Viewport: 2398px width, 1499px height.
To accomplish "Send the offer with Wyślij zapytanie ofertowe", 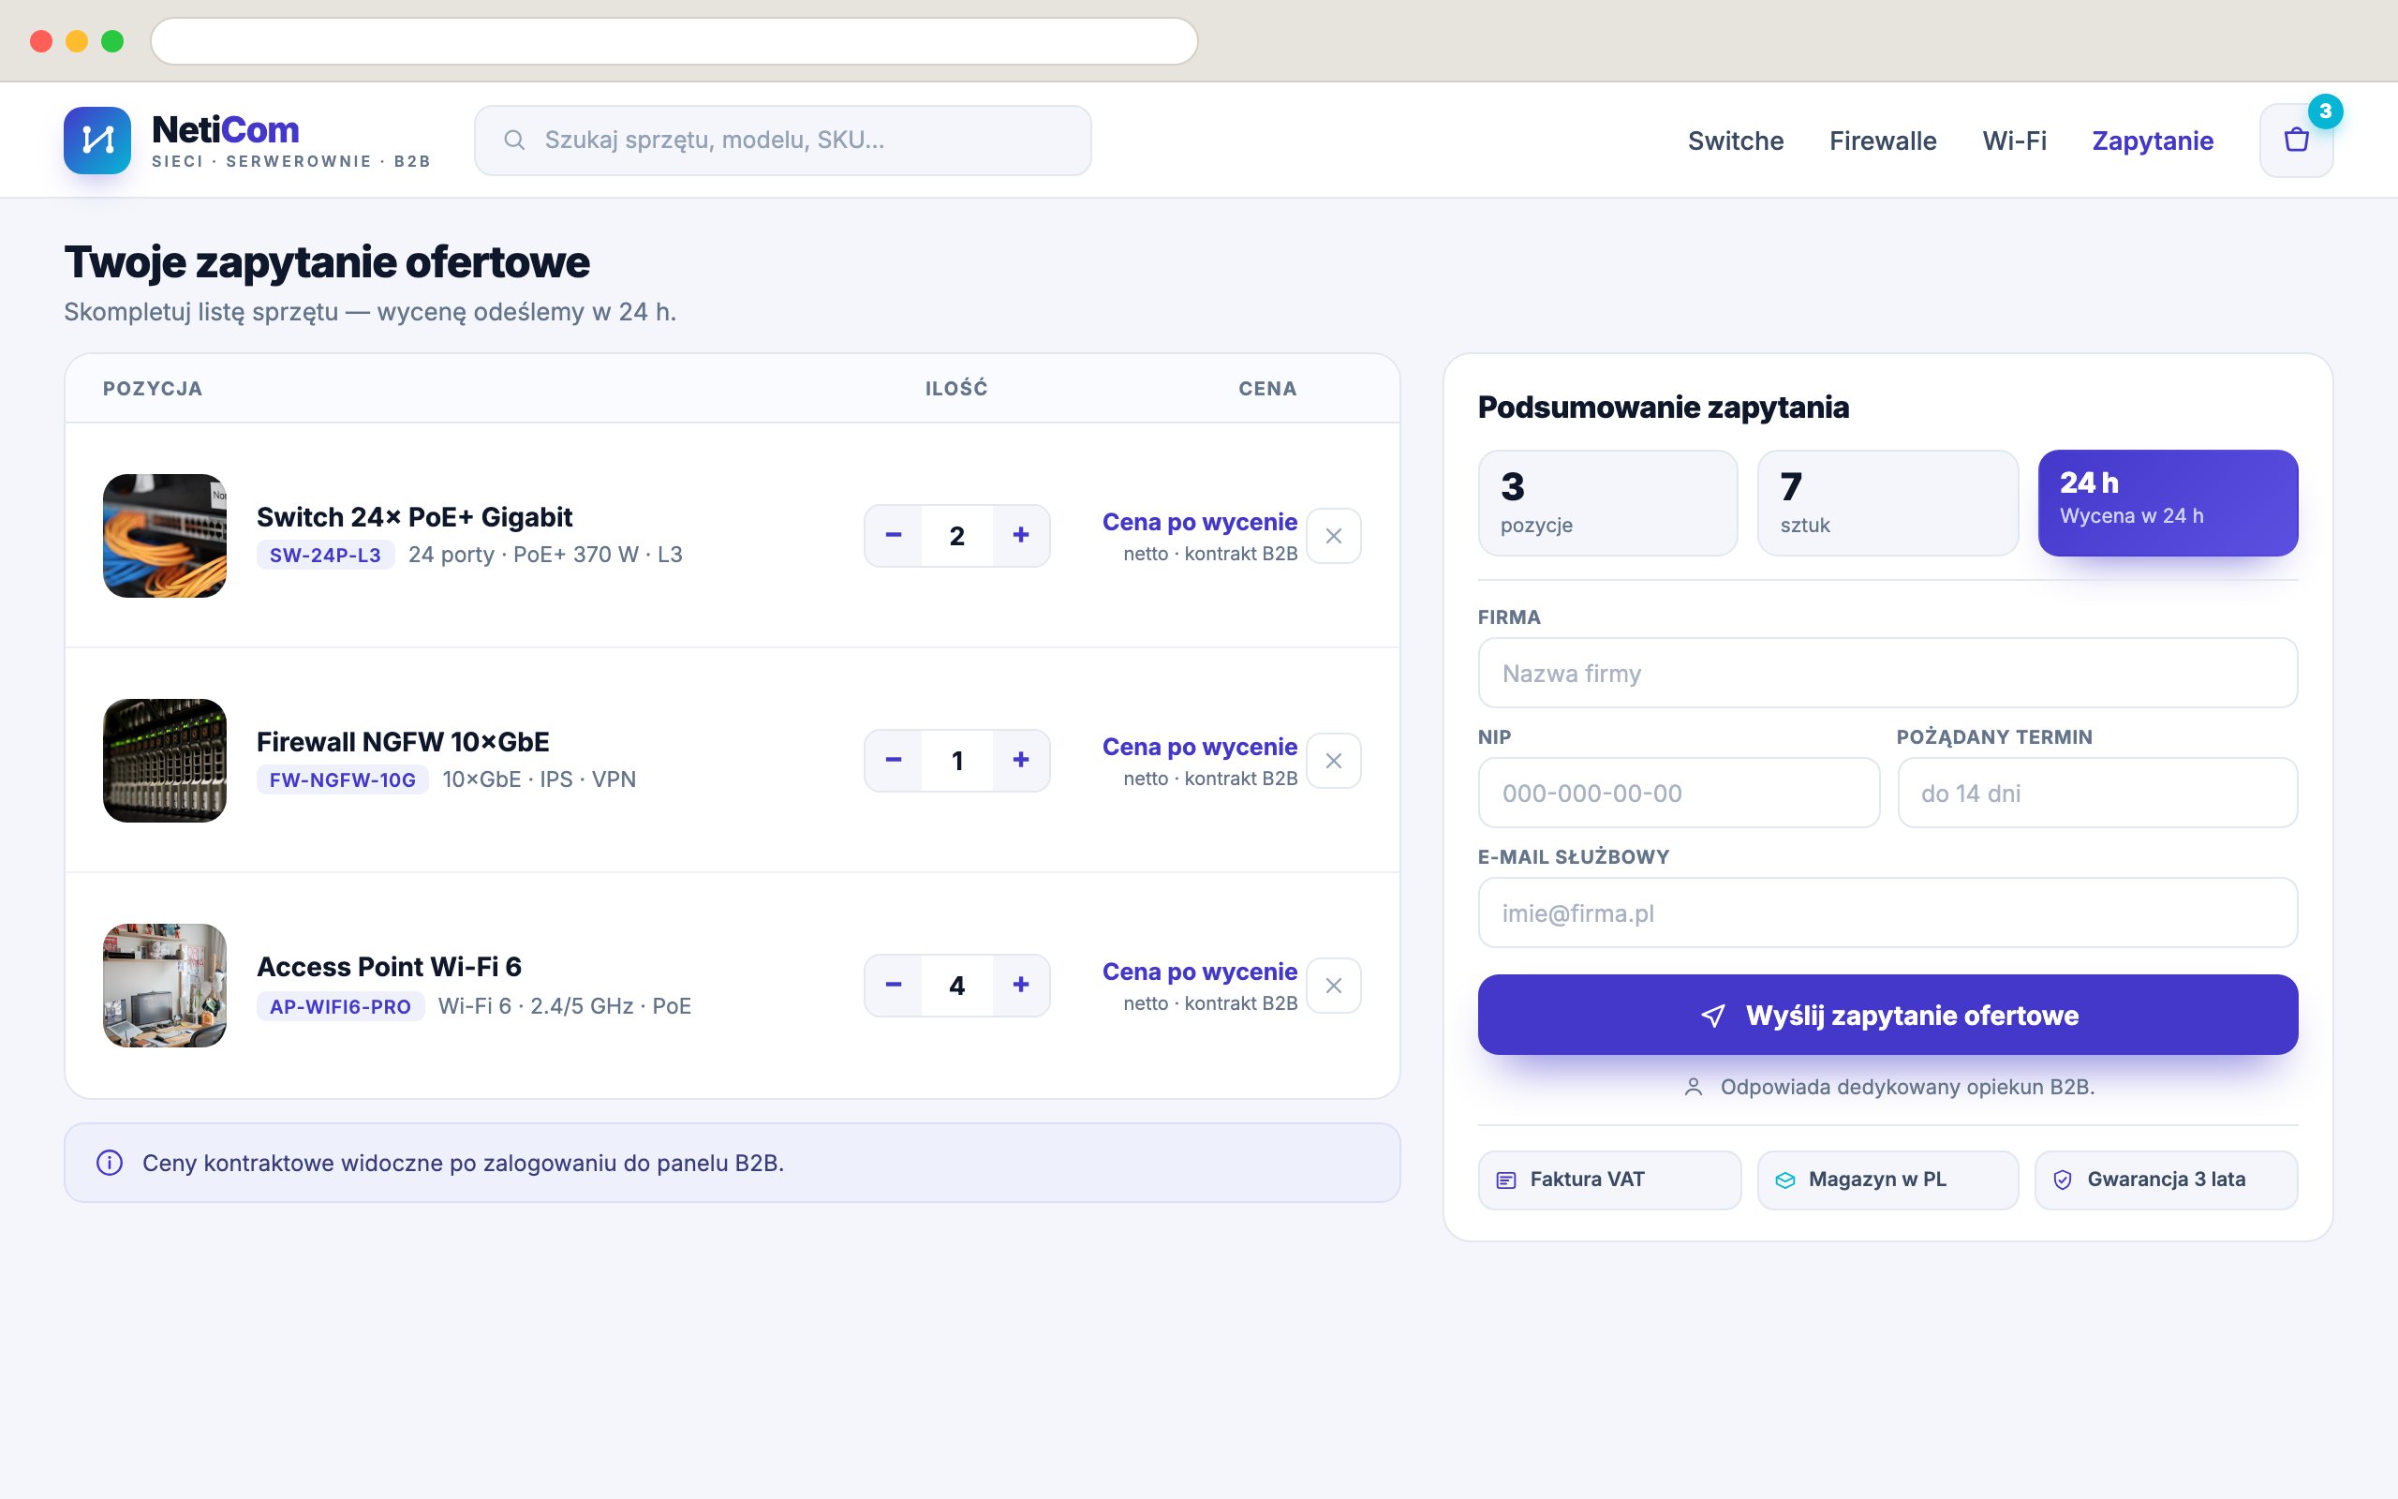I will point(1887,1015).
